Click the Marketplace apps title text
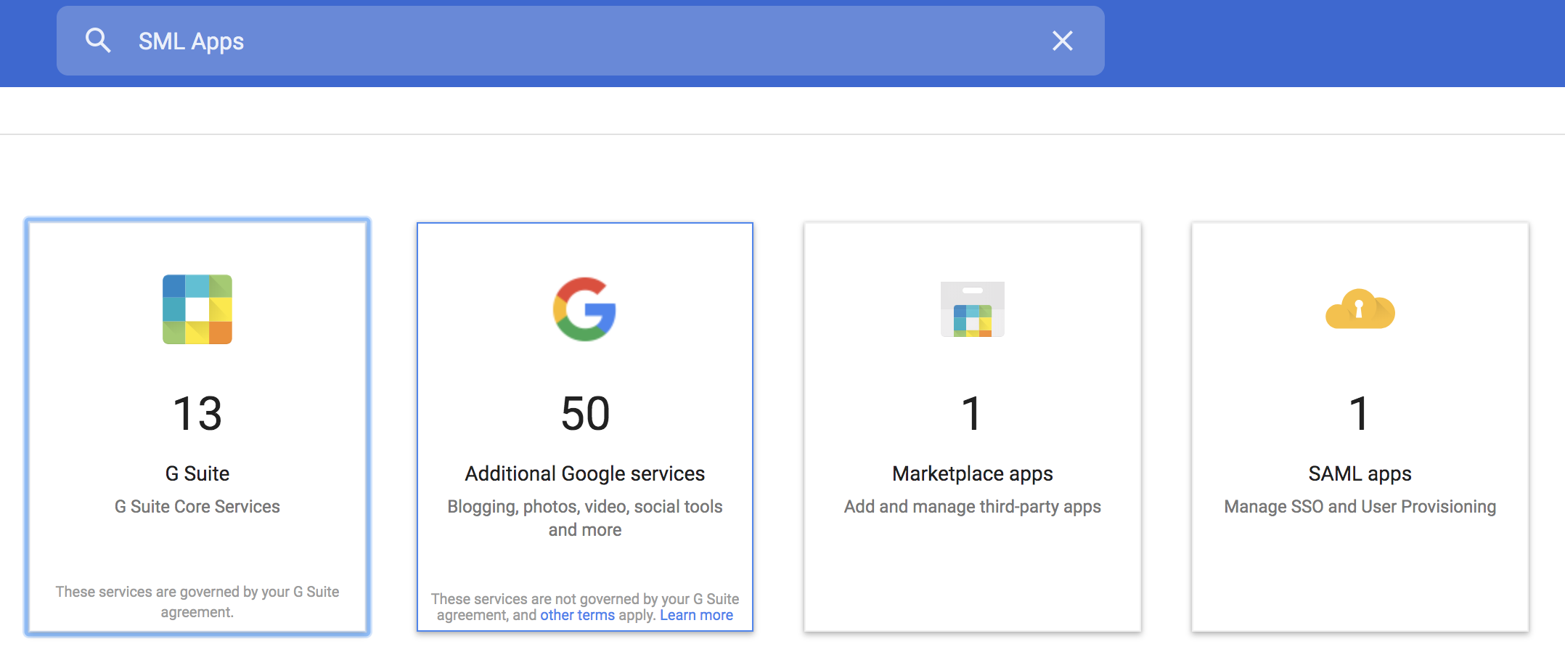 (x=973, y=473)
